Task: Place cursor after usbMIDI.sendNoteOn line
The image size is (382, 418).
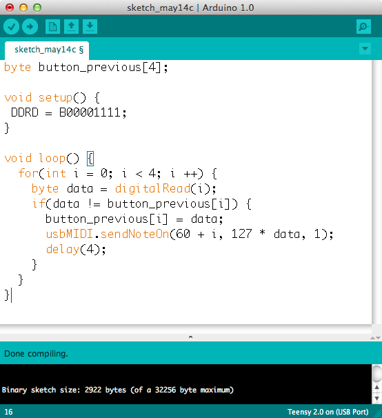Action: tap(334, 235)
